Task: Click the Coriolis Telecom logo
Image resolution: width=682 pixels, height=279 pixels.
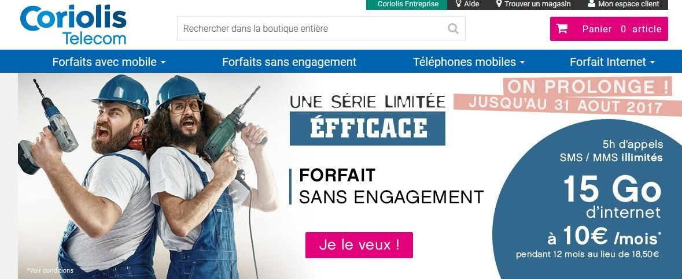Action: 73,25
